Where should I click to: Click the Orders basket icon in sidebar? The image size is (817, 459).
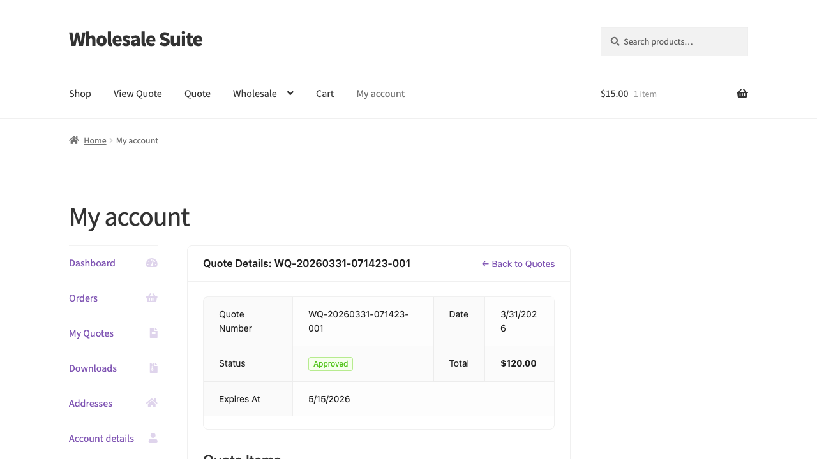pos(152,298)
